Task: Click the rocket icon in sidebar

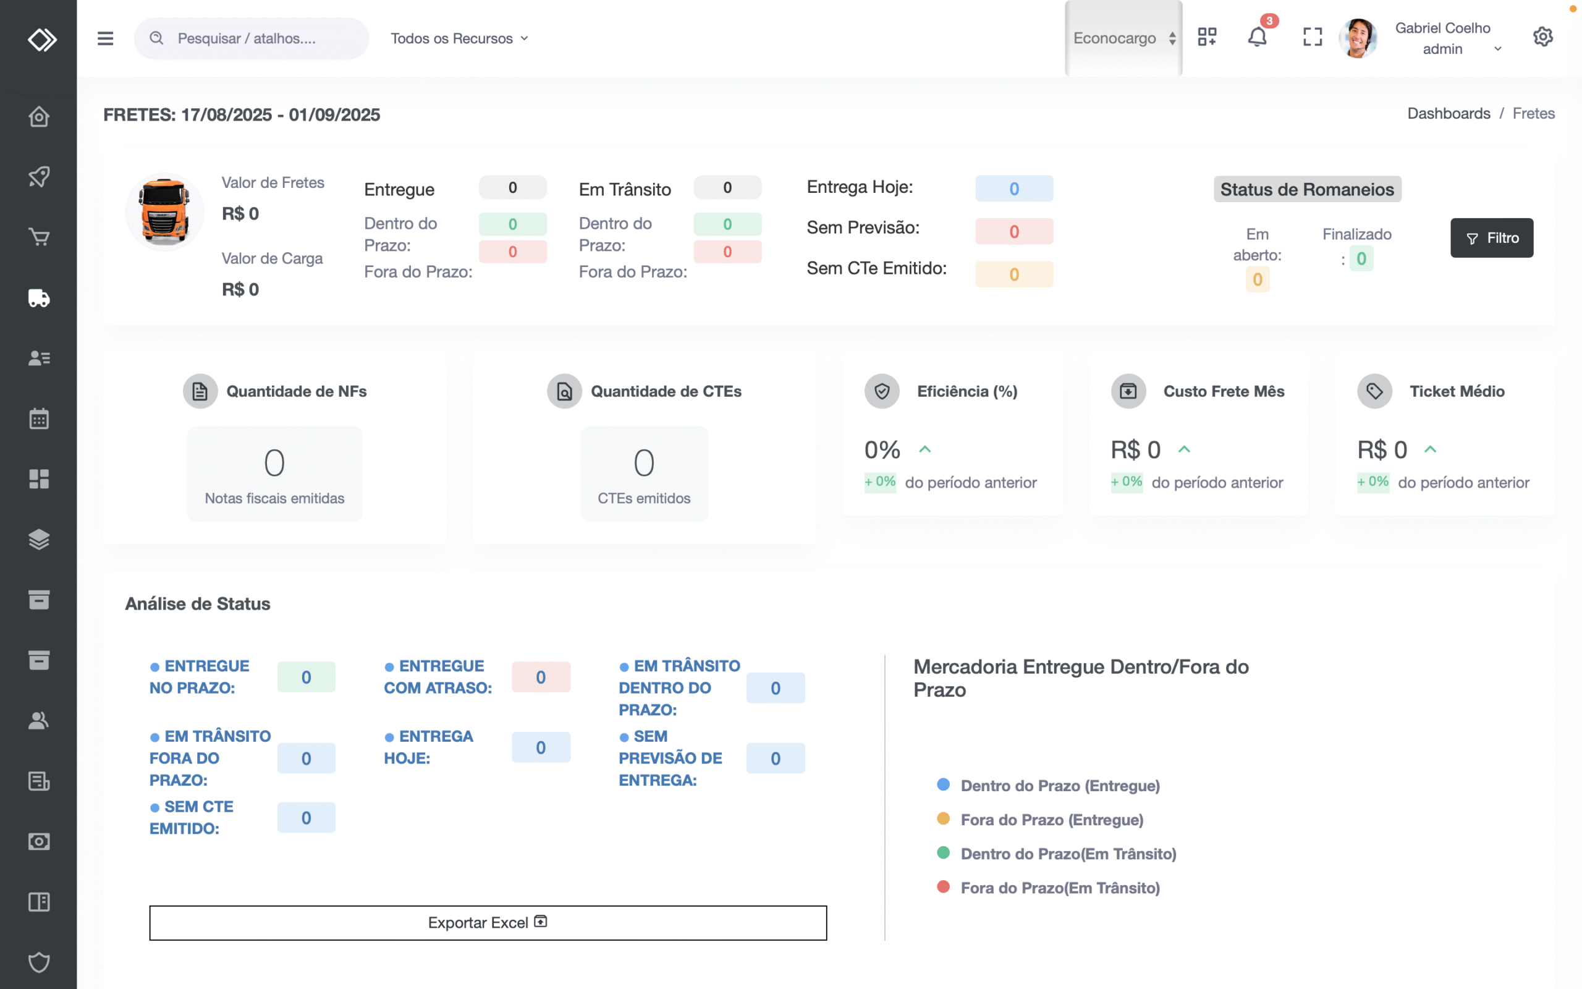Action: coord(38,177)
